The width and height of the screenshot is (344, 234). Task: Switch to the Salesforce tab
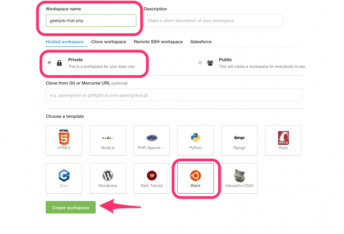point(201,42)
